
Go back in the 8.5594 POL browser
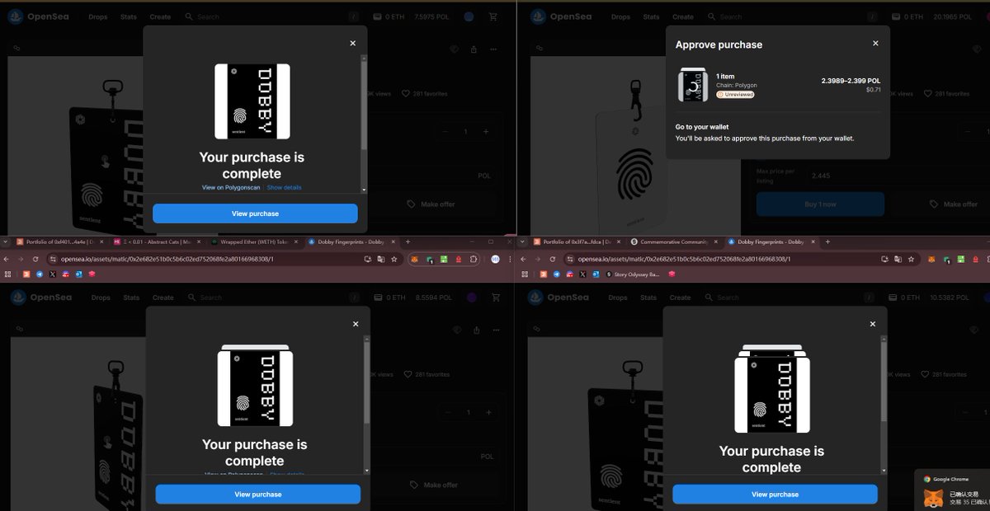pos(6,259)
